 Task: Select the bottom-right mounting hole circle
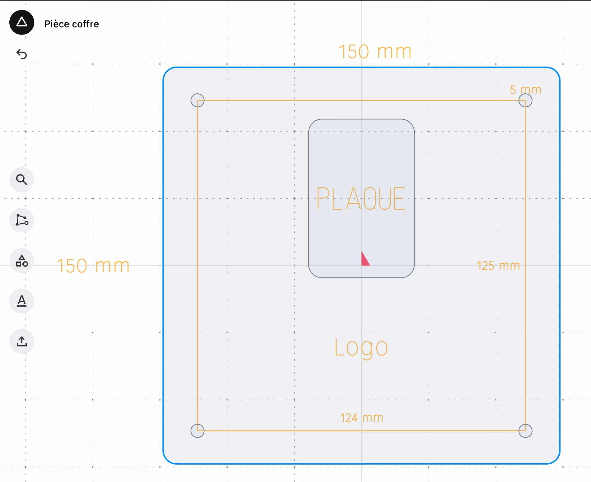coord(525,431)
